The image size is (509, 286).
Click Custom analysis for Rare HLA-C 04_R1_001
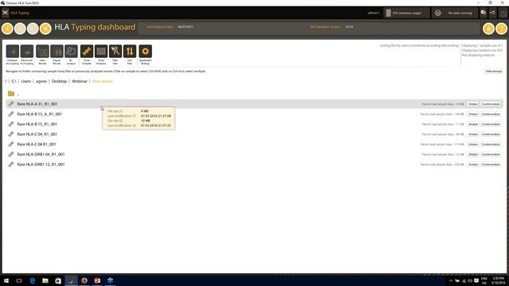491,134
